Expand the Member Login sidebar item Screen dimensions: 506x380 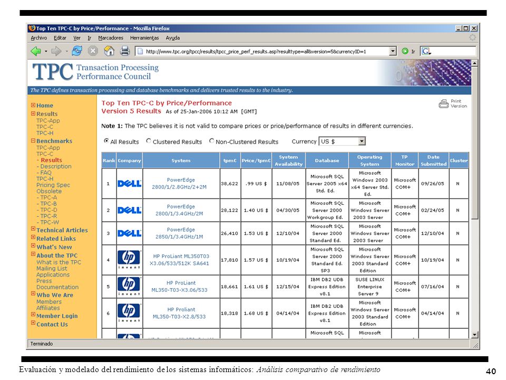(33, 314)
